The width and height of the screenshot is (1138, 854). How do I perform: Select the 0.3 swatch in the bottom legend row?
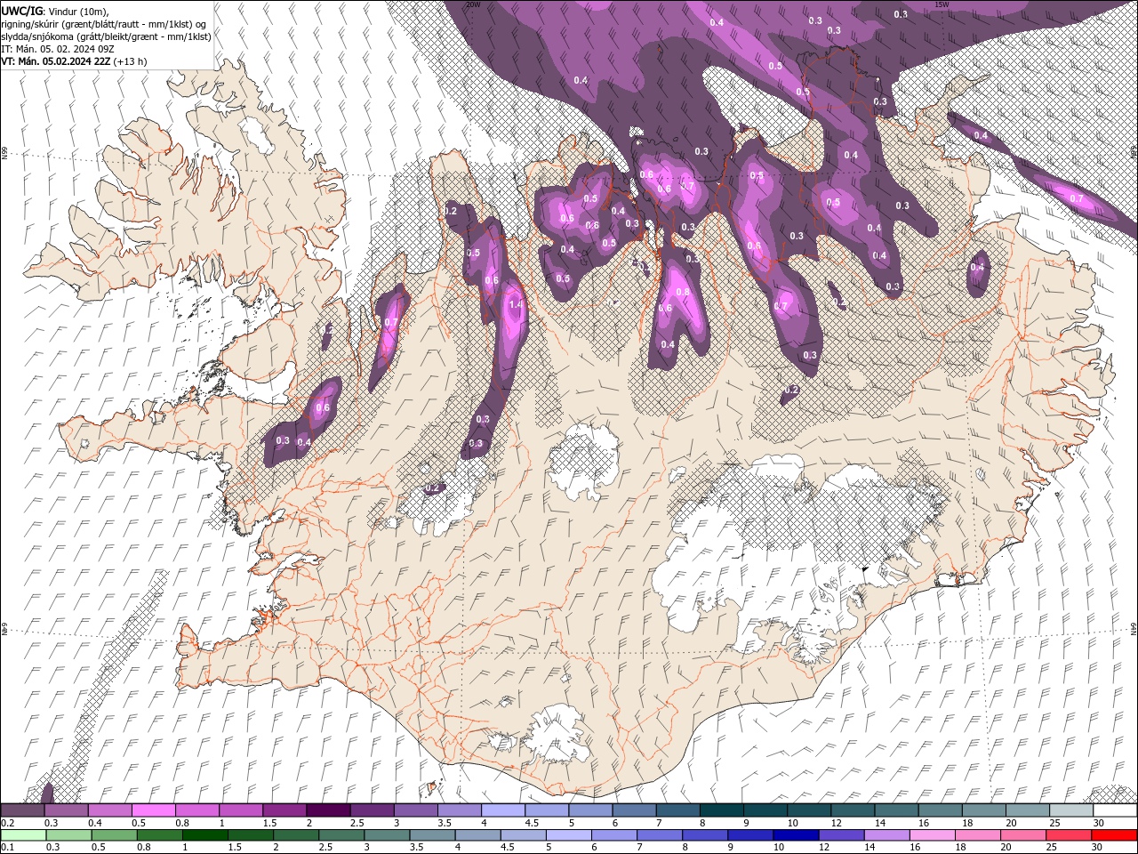coord(69,835)
